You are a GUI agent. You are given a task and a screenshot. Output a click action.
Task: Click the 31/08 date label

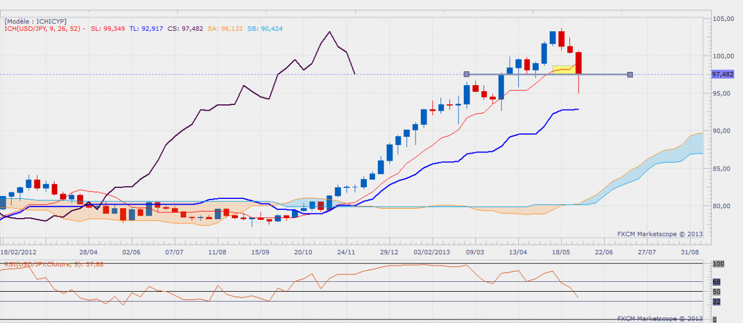(x=690, y=252)
